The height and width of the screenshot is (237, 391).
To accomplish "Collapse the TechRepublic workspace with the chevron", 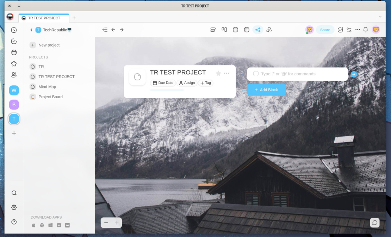I will point(31,30).
